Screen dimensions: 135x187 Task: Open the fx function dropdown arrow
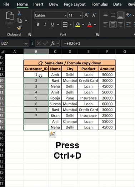click(57, 44)
